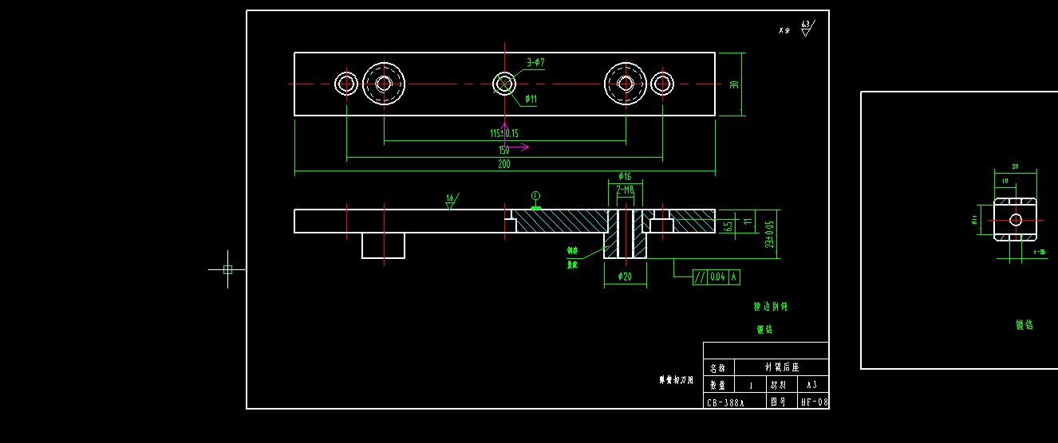Select the 200 overall length dimension

pos(504,164)
